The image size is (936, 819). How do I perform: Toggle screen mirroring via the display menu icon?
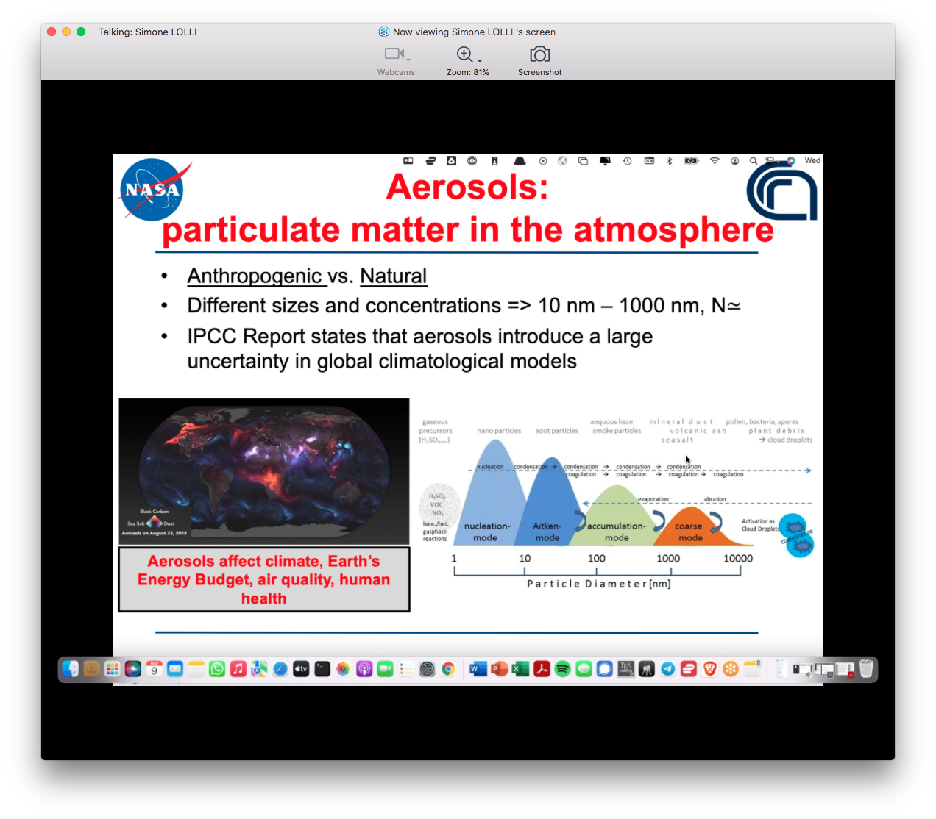[x=605, y=160]
